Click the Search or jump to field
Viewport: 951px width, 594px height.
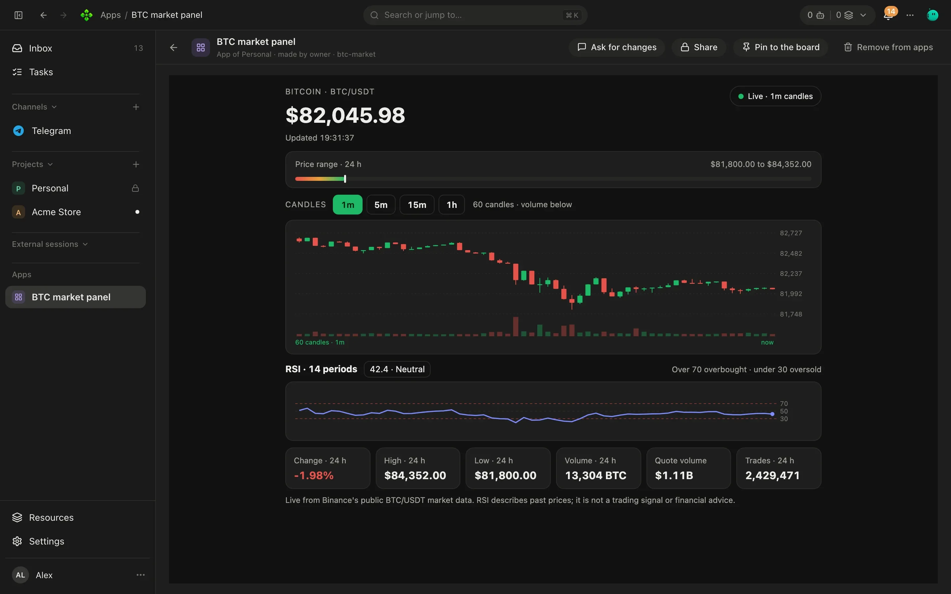(475, 15)
